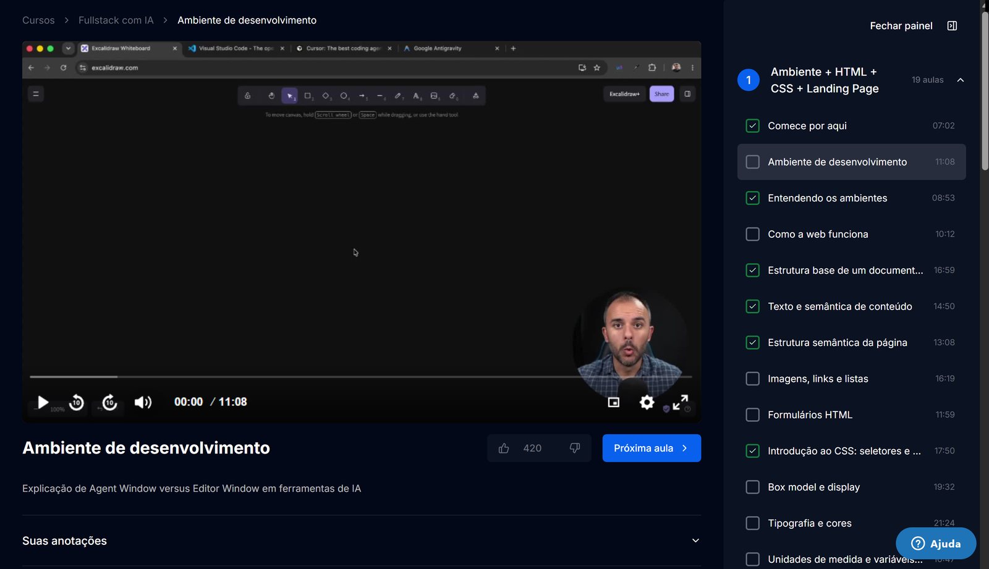Select the Excalidraw hand tool
Viewport: 989px width, 569px height.
click(271, 96)
